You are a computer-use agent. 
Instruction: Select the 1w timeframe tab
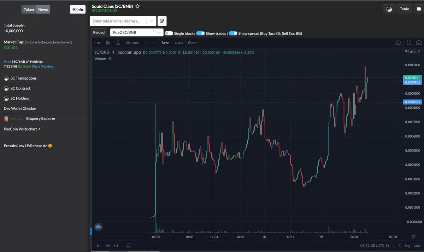(107, 245)
